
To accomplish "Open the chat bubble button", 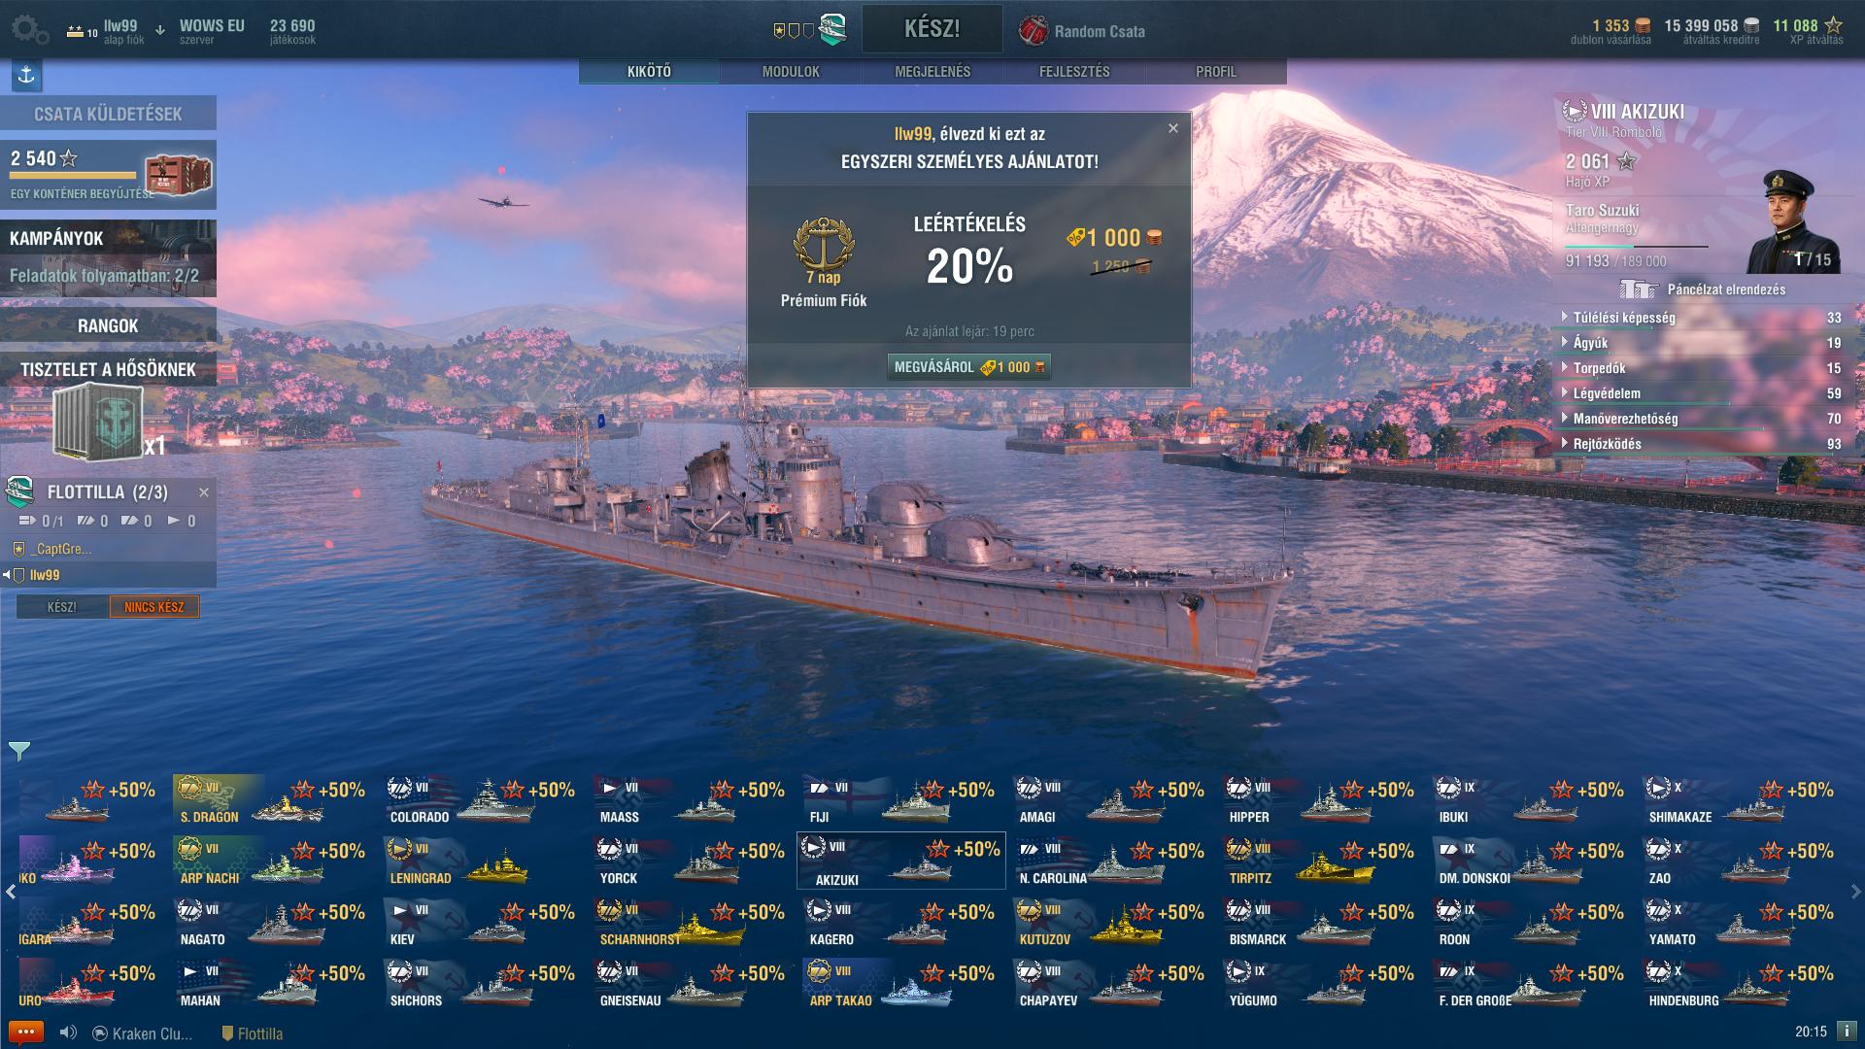I will [25, 1032].
